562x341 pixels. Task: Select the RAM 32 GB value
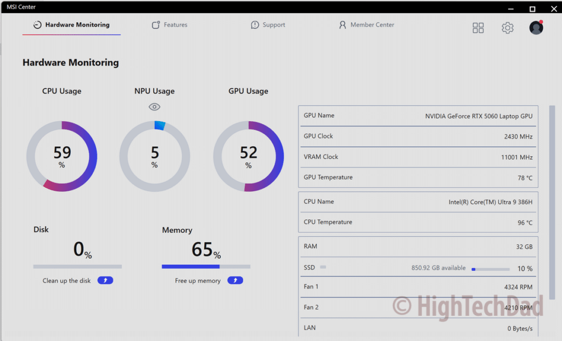pos(524,247)
